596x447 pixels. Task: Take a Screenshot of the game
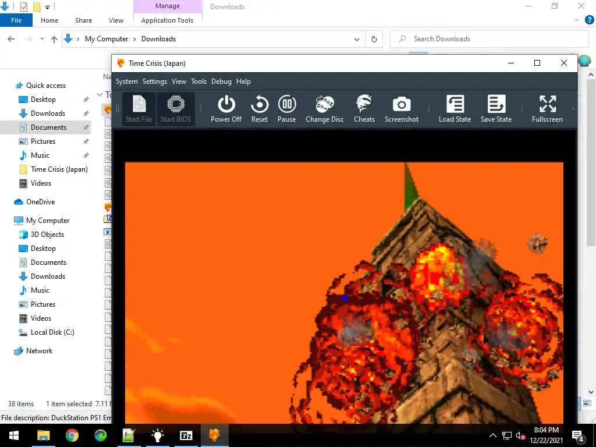tap(402, 109)
